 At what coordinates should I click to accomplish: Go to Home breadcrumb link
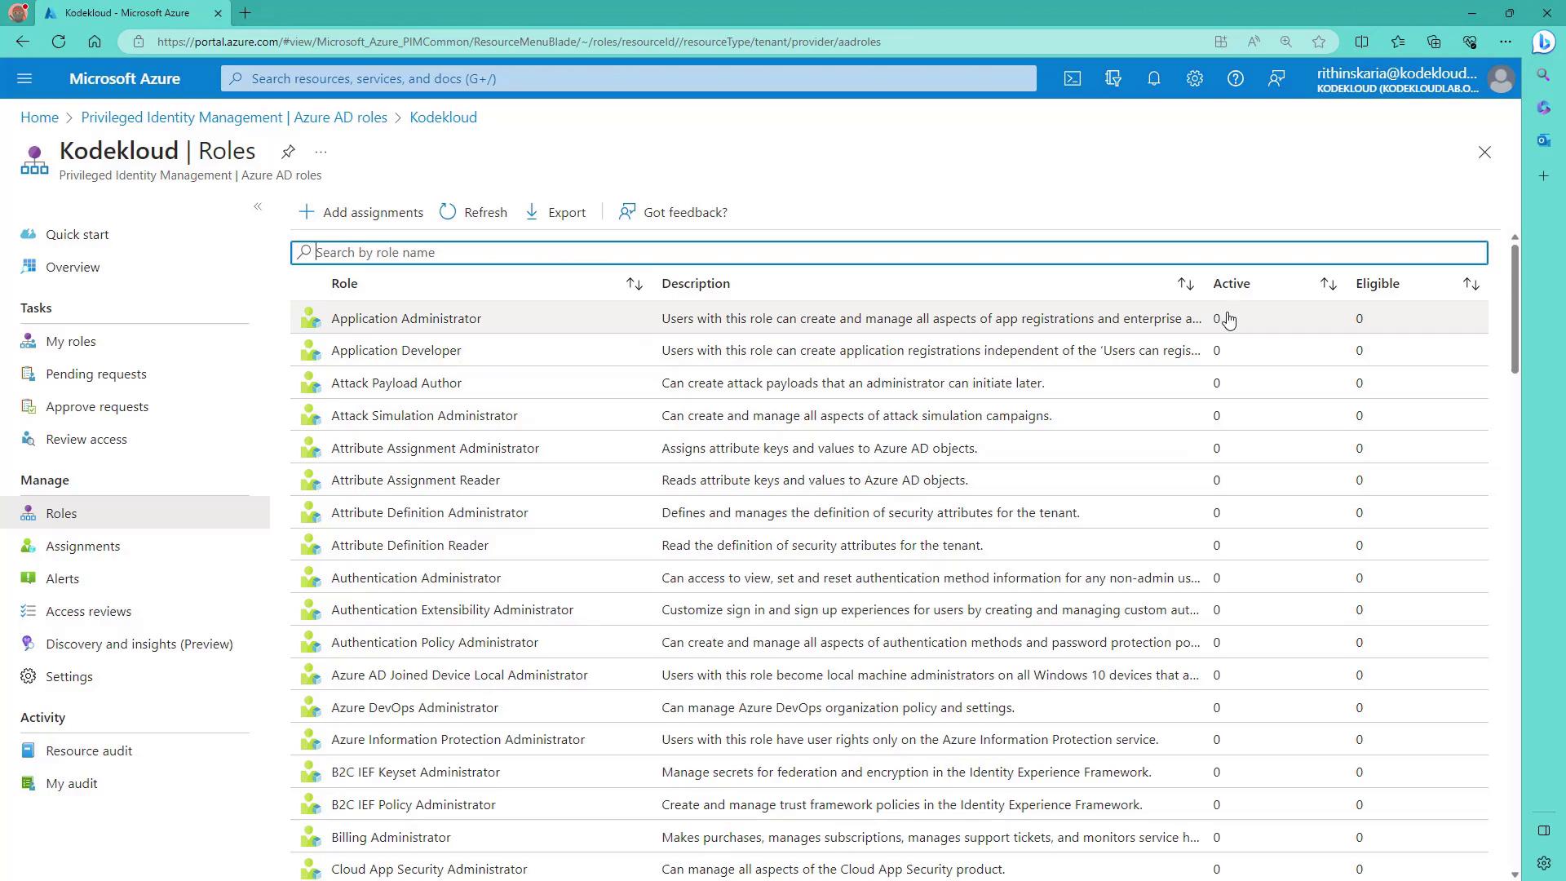tap(39, 117)
